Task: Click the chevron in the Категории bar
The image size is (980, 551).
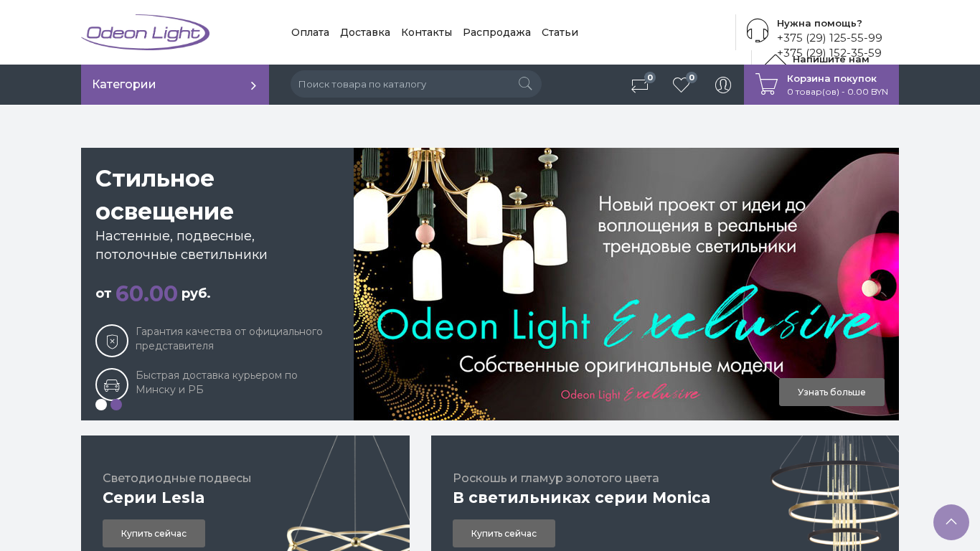Action: coord(253,85)
